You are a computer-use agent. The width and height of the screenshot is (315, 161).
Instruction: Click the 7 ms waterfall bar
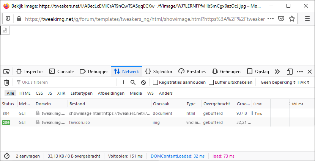252,113
